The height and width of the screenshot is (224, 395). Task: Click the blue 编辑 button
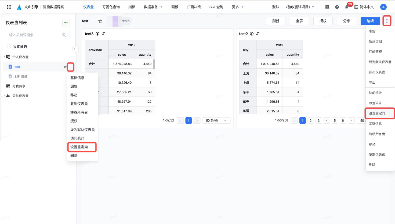[x=370, y=21]
